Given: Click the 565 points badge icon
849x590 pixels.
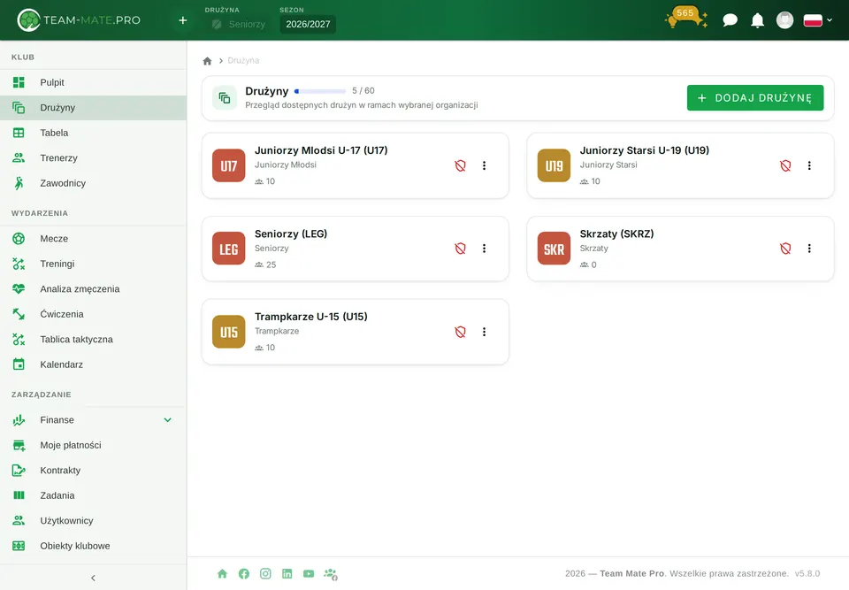Looking at the screenshot, I should (x=686, y=18).
